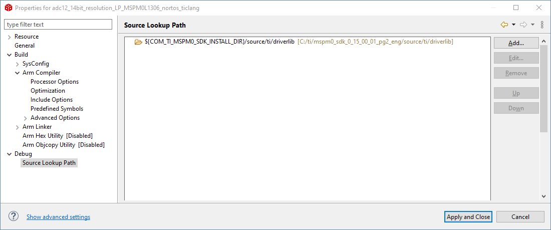Expand the Arm Linker node

point(18,127)
